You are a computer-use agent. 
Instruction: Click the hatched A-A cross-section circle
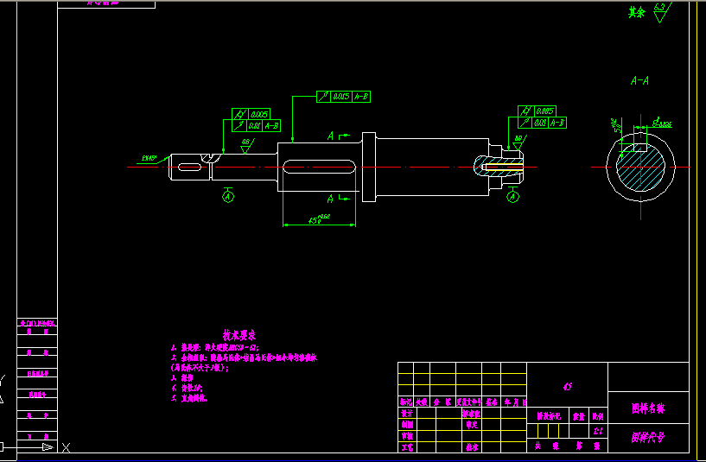tap(639, 168)
